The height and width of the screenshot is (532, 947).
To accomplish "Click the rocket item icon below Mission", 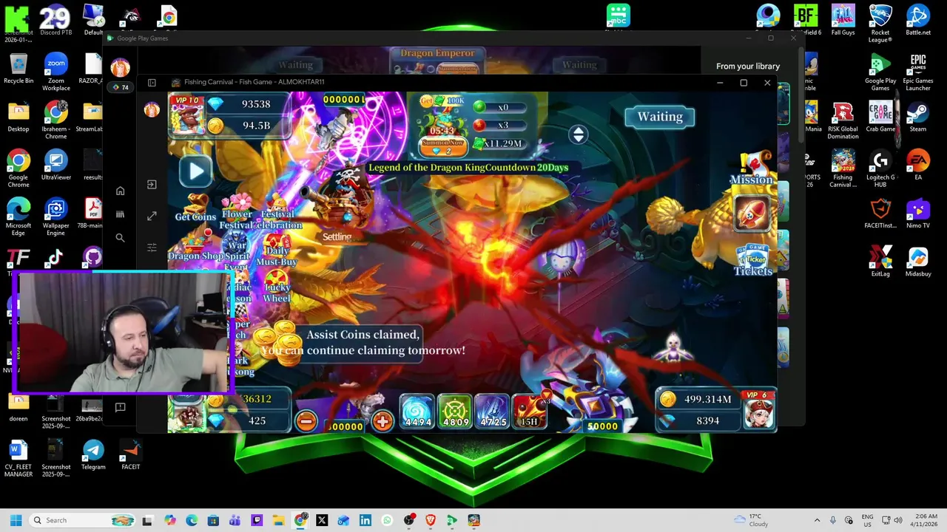I will point(752,213).
